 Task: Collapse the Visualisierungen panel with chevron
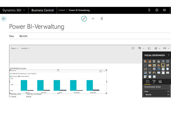click(x=168, y=55)
